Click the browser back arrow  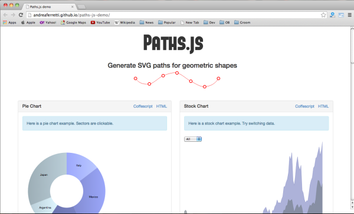5,15
